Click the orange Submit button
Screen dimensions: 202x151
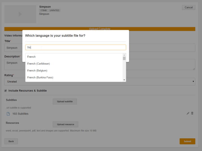[187, 141]
